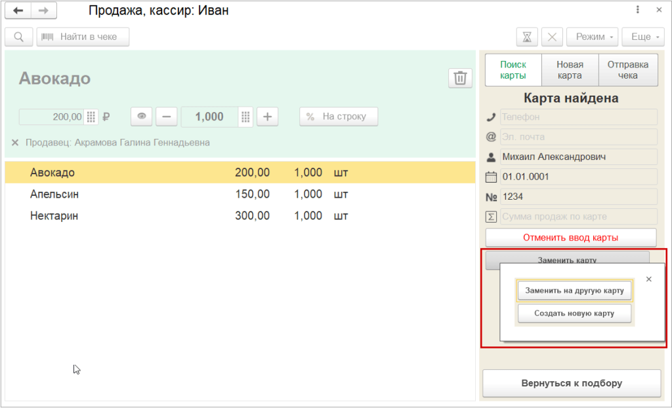Viewport: 672px width, 408px height.
Task: Delete Авокадо line with trash icon
Action: pyautogui.click(x=460, y=78)
